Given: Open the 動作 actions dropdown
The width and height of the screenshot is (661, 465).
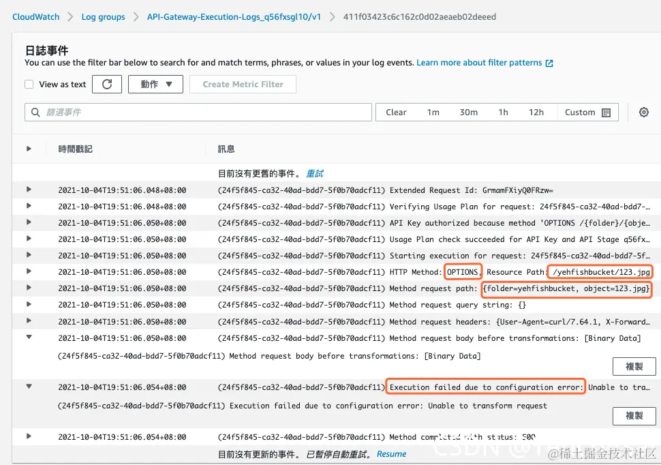Looking at the screenshot, I should pos(155,85).
